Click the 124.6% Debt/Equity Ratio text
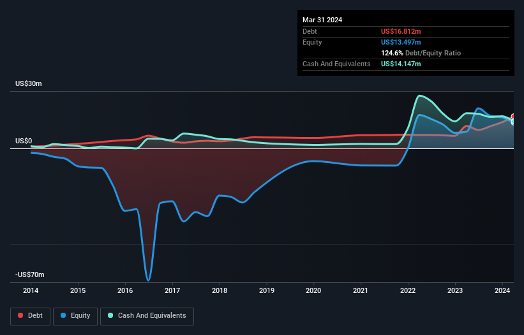The height and width of the screenshot is (335, 524). pyautogui.click(x=421, y=53)
